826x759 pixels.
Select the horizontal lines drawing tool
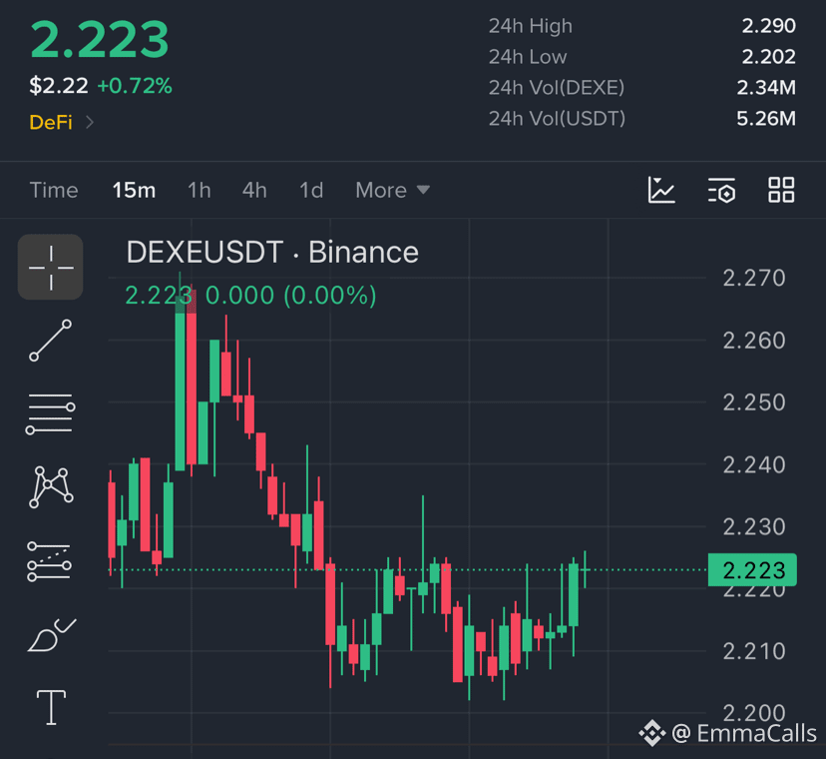coord(51,413)
